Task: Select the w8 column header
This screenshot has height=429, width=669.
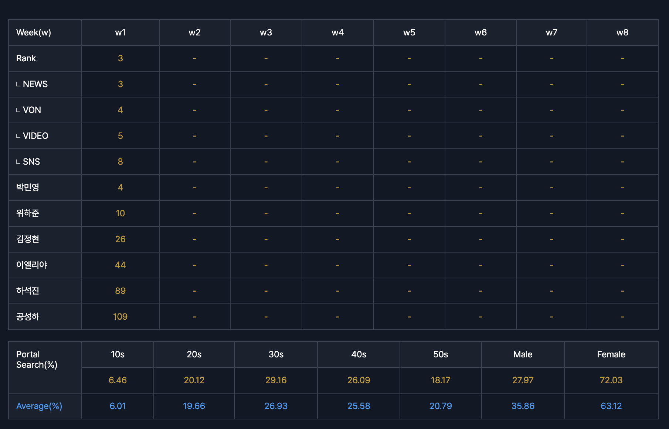Action: click(622, 32)
